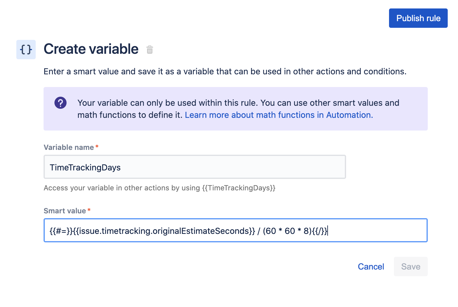Open the Learn more about math functions link
This screenshot has width=458, height=307.
coord(279,115)
